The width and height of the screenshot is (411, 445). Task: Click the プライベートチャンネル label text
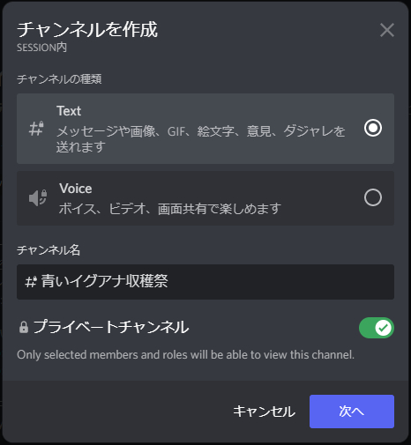111,327
